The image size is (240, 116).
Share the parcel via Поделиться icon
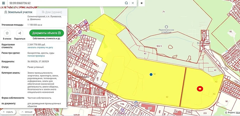coord(20,33)
